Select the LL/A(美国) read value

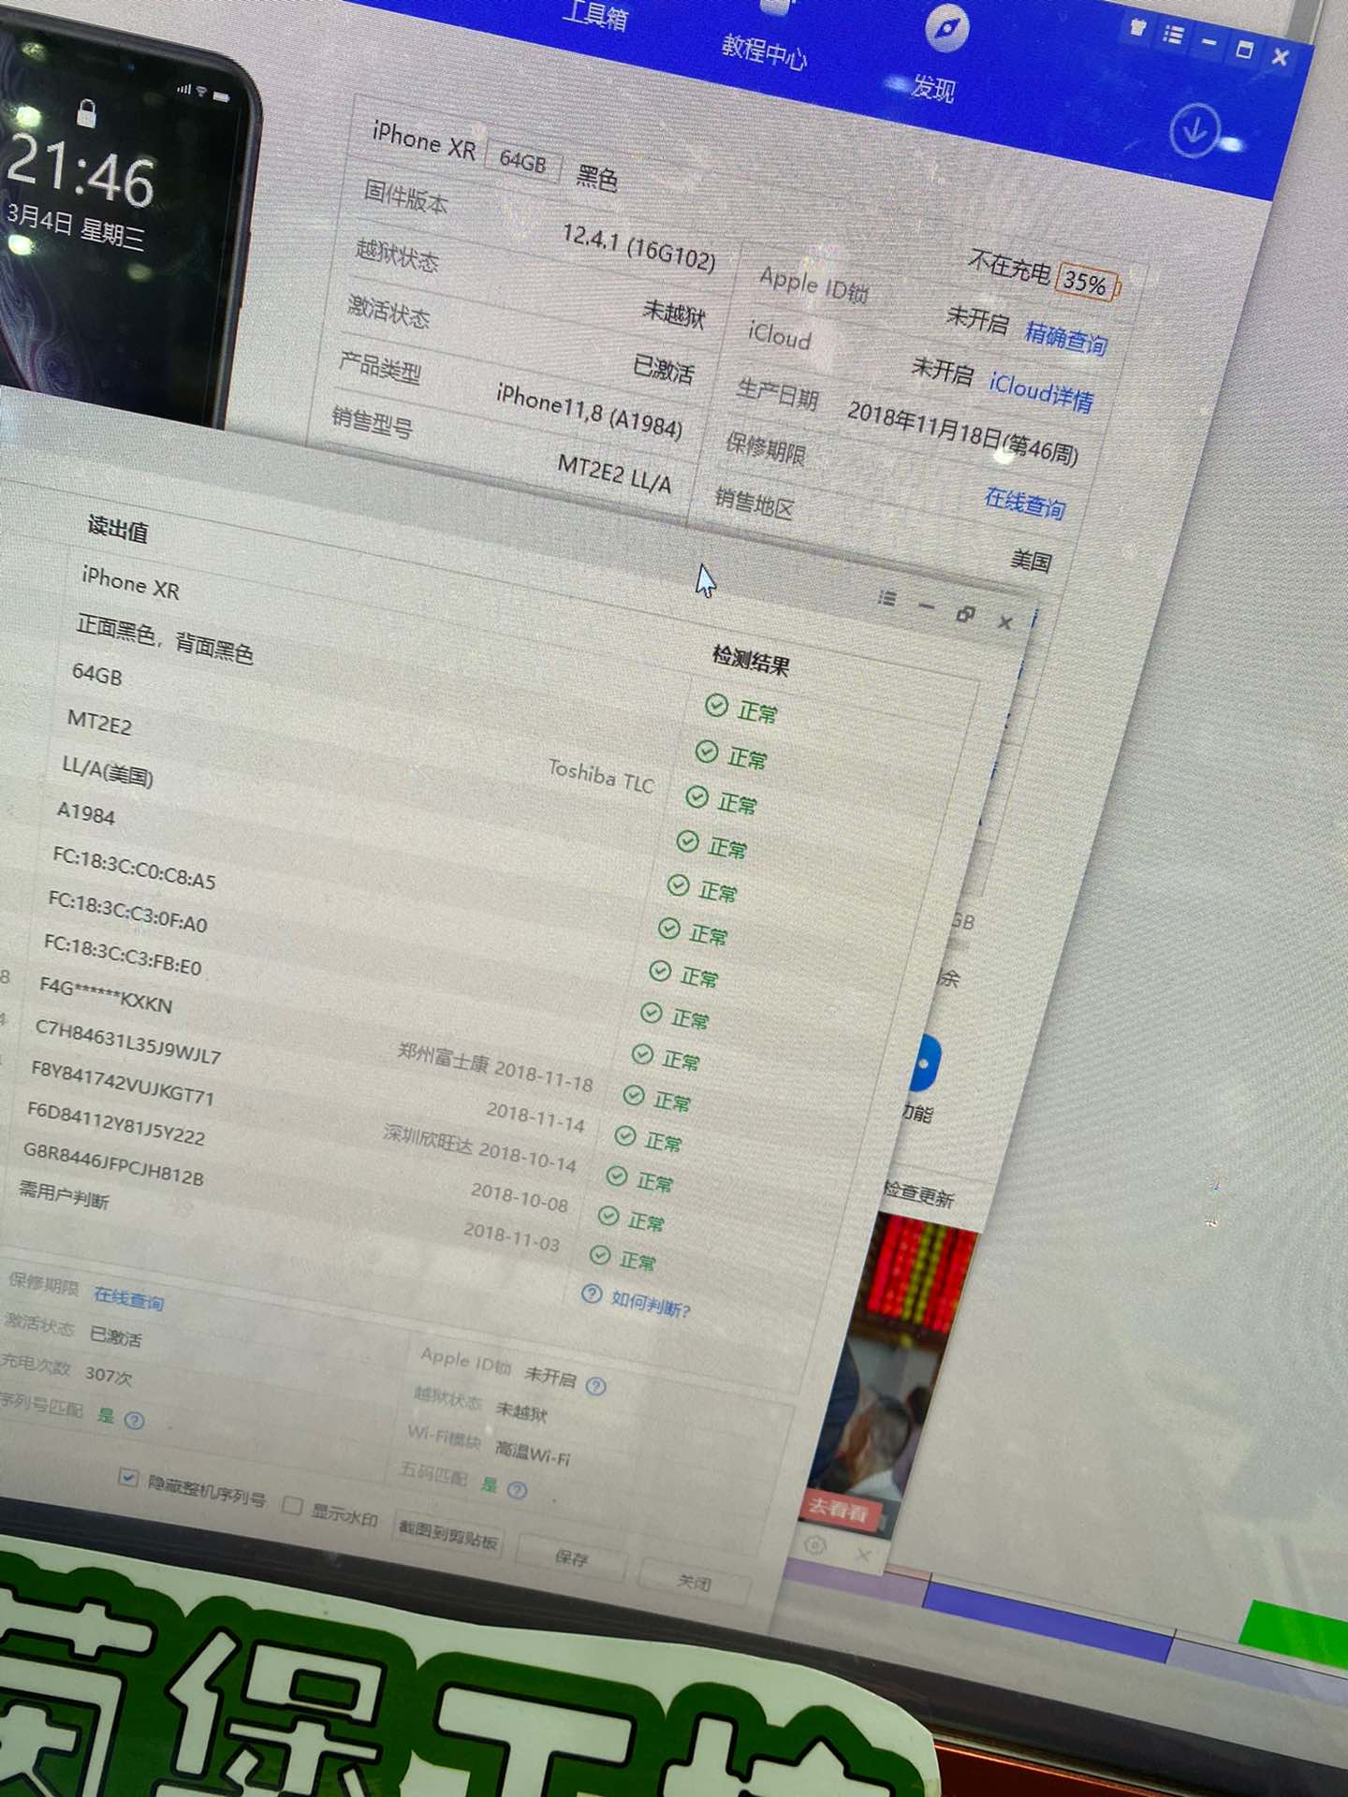107,770
